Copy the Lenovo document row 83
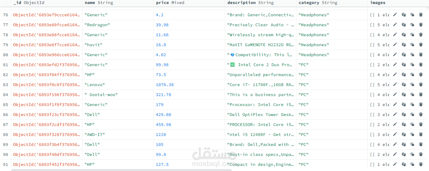The height and width of the screenshot is (171, 429). click(404, 85)
